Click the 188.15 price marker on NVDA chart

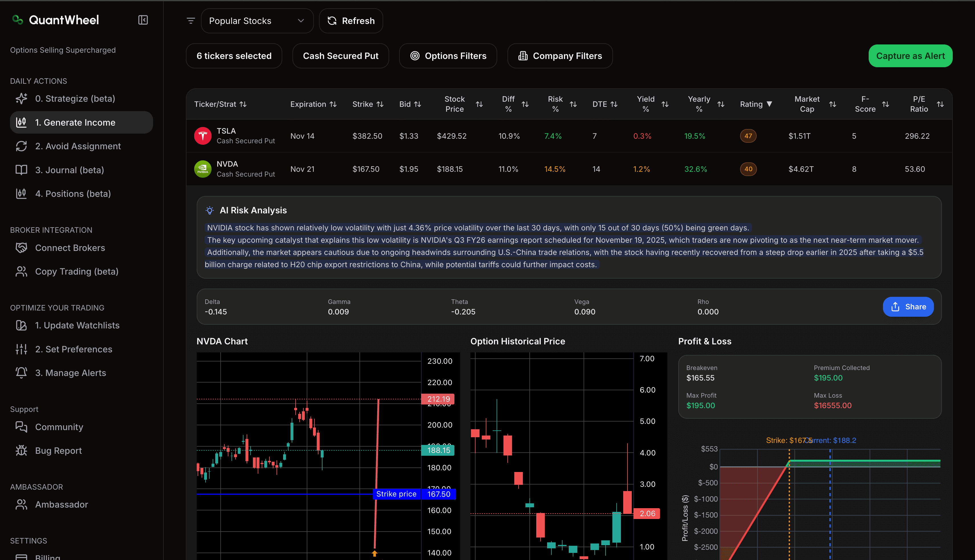pyautogui.click(x=438, y=450)
